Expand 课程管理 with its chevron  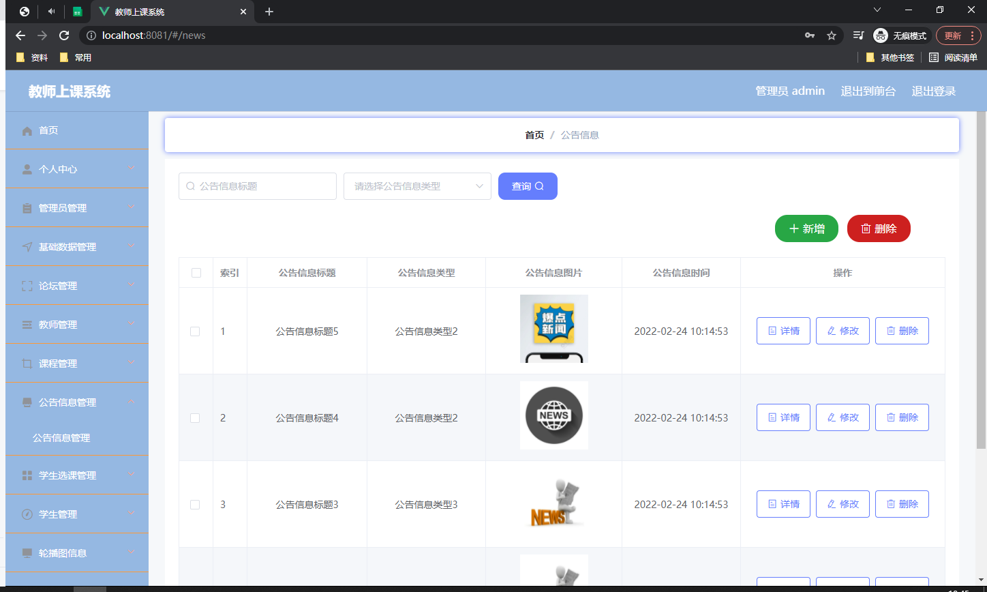coord(132,362)
